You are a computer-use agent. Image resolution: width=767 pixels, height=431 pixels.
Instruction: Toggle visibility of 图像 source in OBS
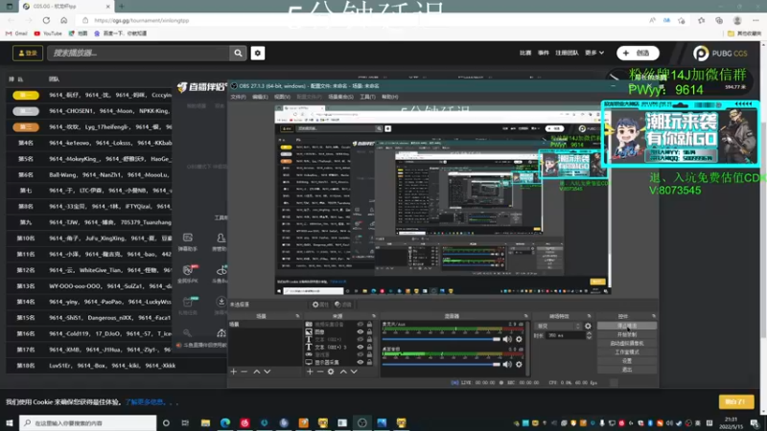360,331
